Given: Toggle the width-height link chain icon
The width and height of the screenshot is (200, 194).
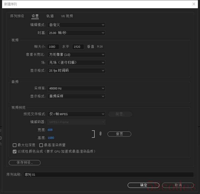Looking at the screenshot, I should coord(101,134).
